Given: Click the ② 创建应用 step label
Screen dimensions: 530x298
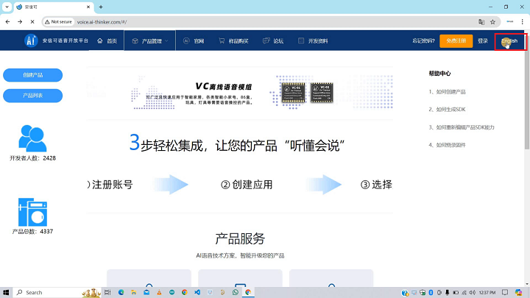Looking at the screenshot, I should (x=247, y=185).
